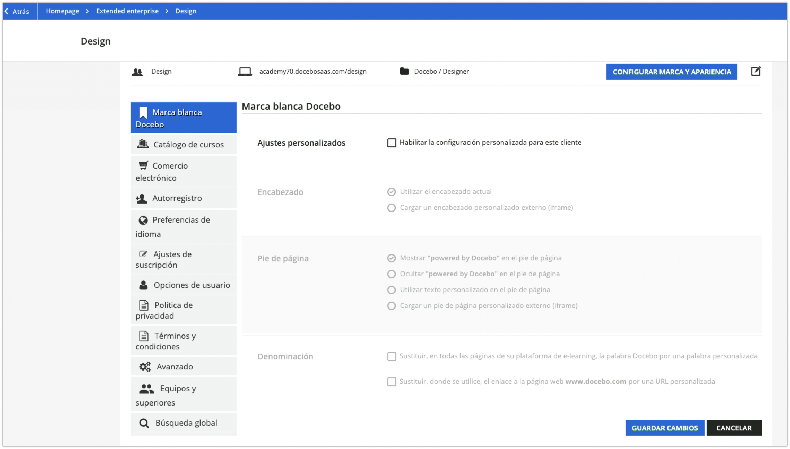The width and height of the screenshot is (790, 449).
Task: Click the Guardar cambios button
Action: click(665, 428)
